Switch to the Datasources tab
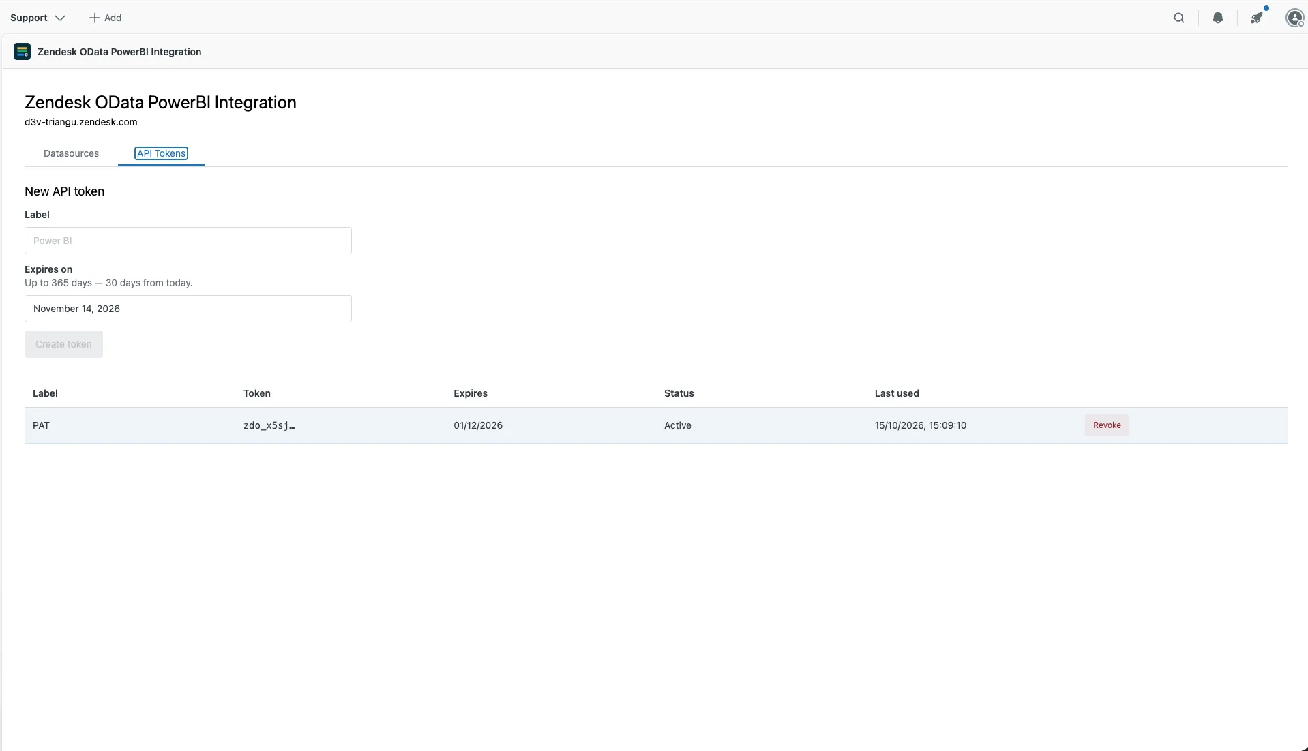This screenshot has width=1308, height=751. pos(71,153)
